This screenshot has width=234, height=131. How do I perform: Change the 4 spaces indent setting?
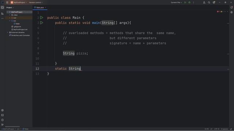click(224, 129)
